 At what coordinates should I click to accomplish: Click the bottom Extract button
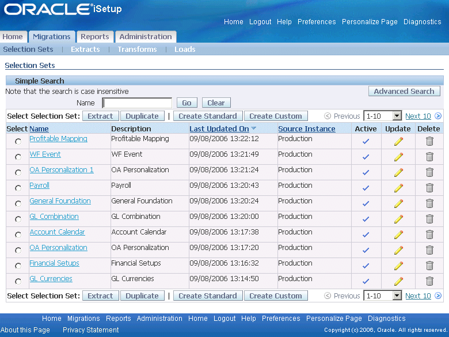coord(101,296)
